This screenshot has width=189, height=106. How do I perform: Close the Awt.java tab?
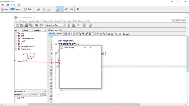tap(60, 30)
